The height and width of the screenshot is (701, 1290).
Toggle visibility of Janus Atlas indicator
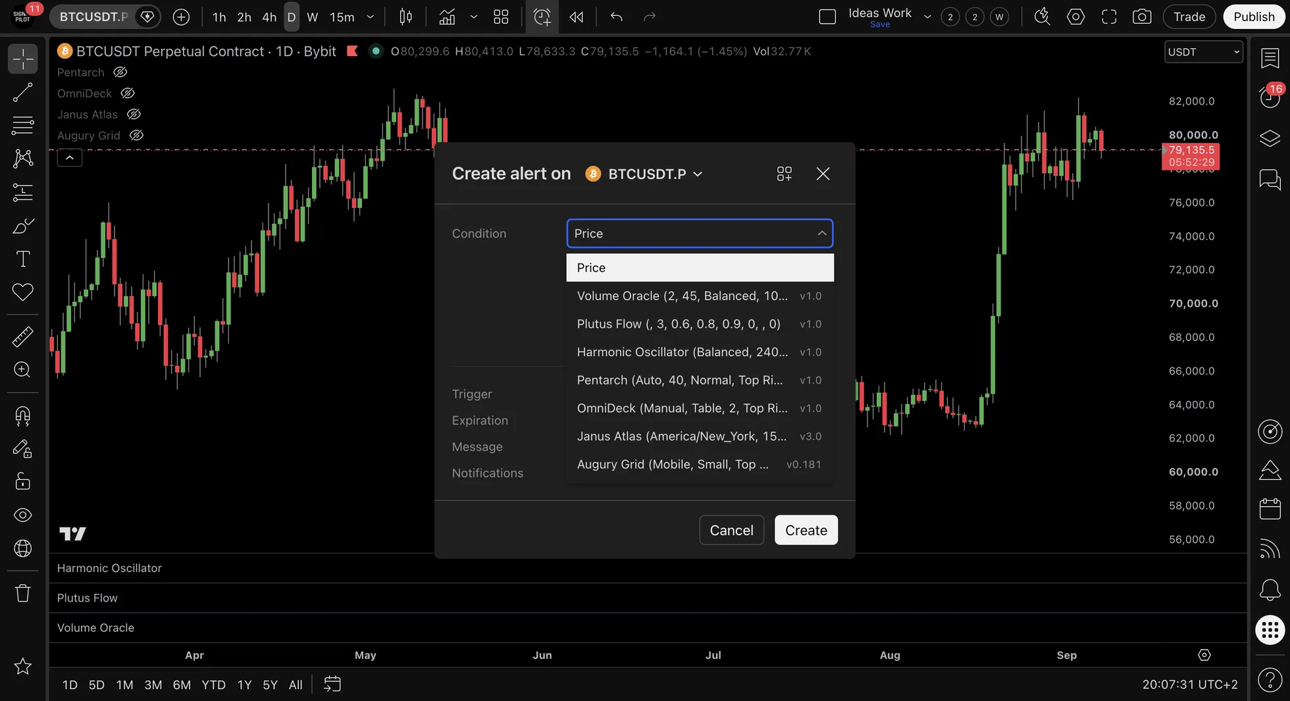[134, 115]
